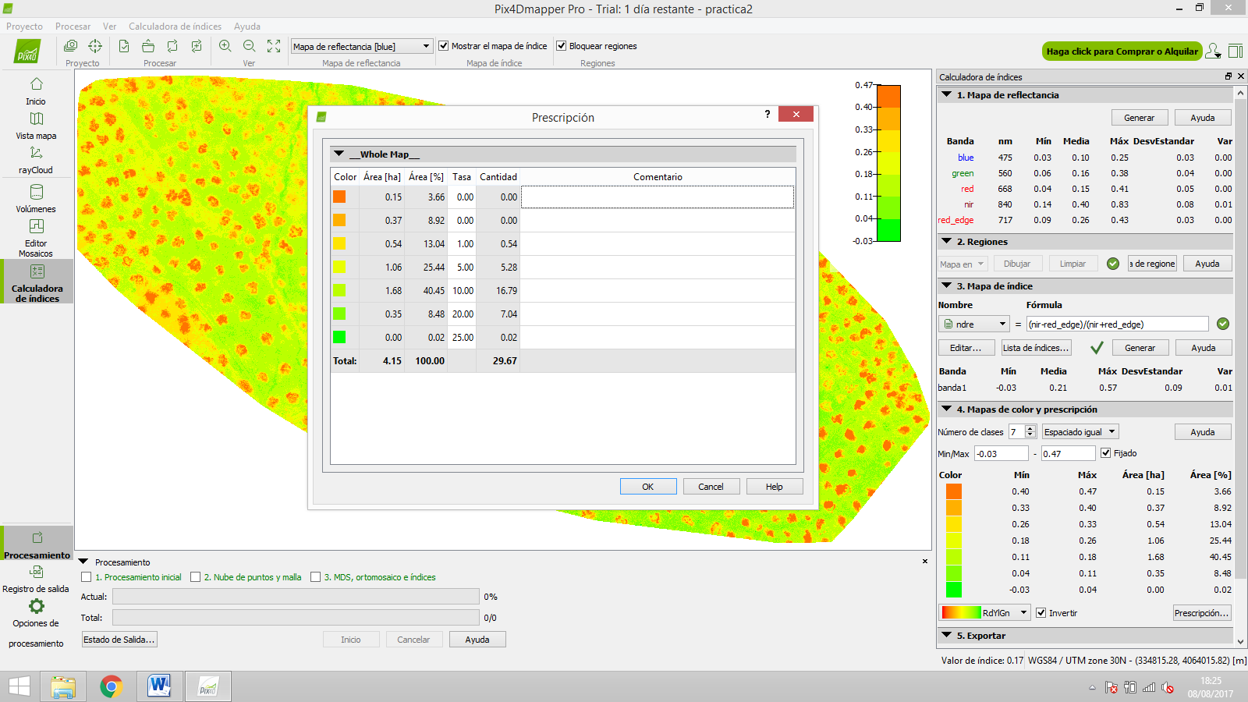Viewport: 1248px width, 702px height.
Task: Click Haga click para Comprar o Alquilar
Action: (x=1122, y=51)
